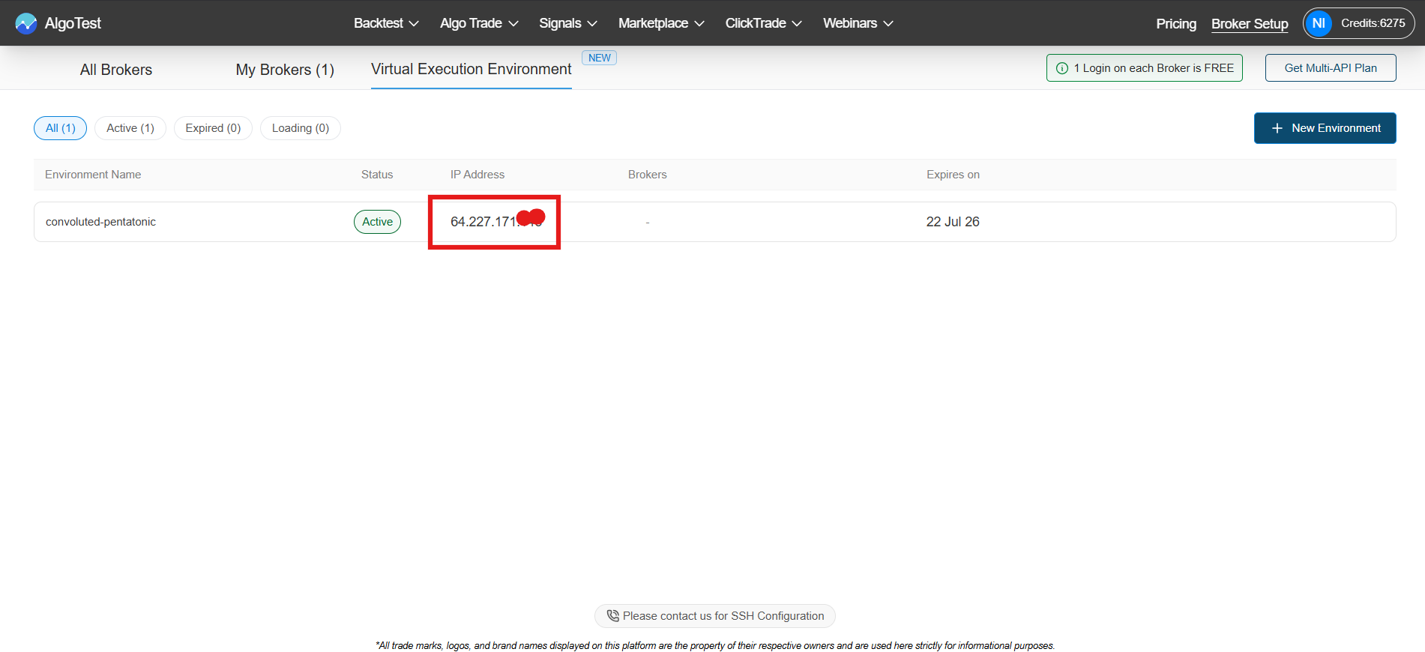Click the phone icon beside SSH Configuration
The width and height of the screenshot is (1425, 652).
pyautogui.click(x=612, y=616)
